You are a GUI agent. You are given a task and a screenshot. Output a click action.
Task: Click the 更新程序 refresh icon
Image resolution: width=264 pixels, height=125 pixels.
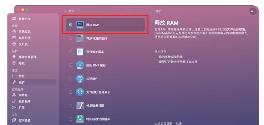[x=14, y=101]
